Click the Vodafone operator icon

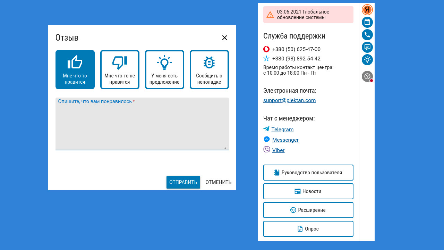[266, 49]
